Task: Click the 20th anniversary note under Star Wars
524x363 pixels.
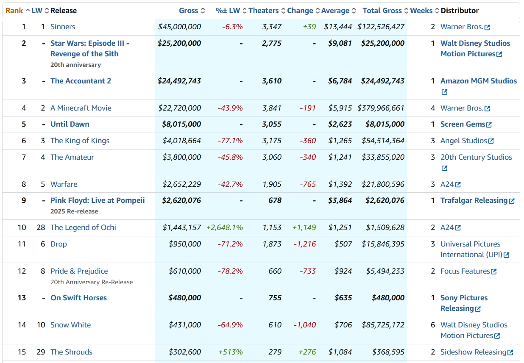Action: click(75, 65)
